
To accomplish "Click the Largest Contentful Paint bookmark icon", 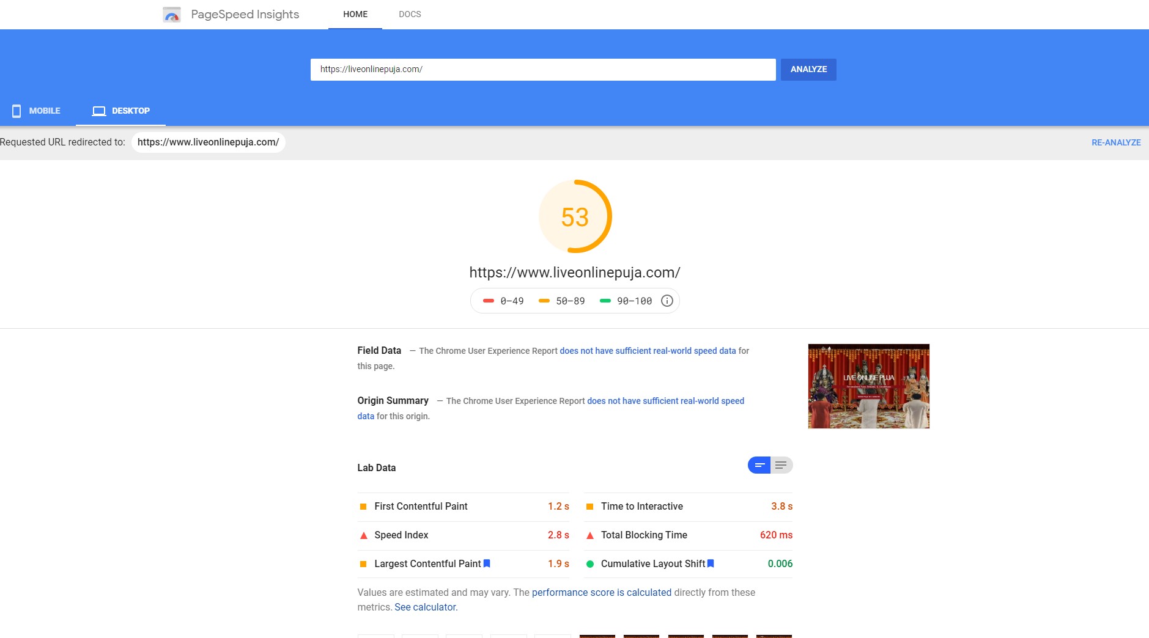I will tap(487, 563).
